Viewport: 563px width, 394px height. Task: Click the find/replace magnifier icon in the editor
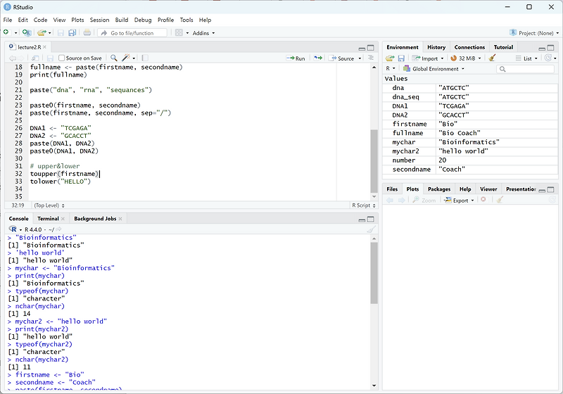[114, 58]
